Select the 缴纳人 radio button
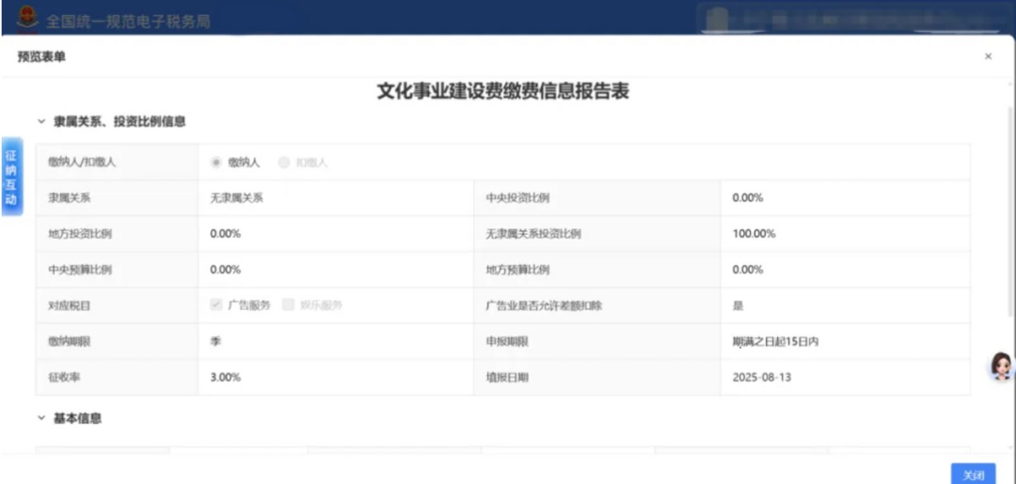 (x=216, y=162)
